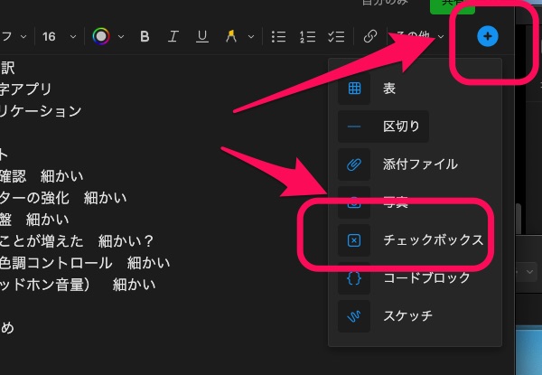This screenshot has height=375, width=542.
Task: Click the blue plus insert button
Action: (487, 37)
